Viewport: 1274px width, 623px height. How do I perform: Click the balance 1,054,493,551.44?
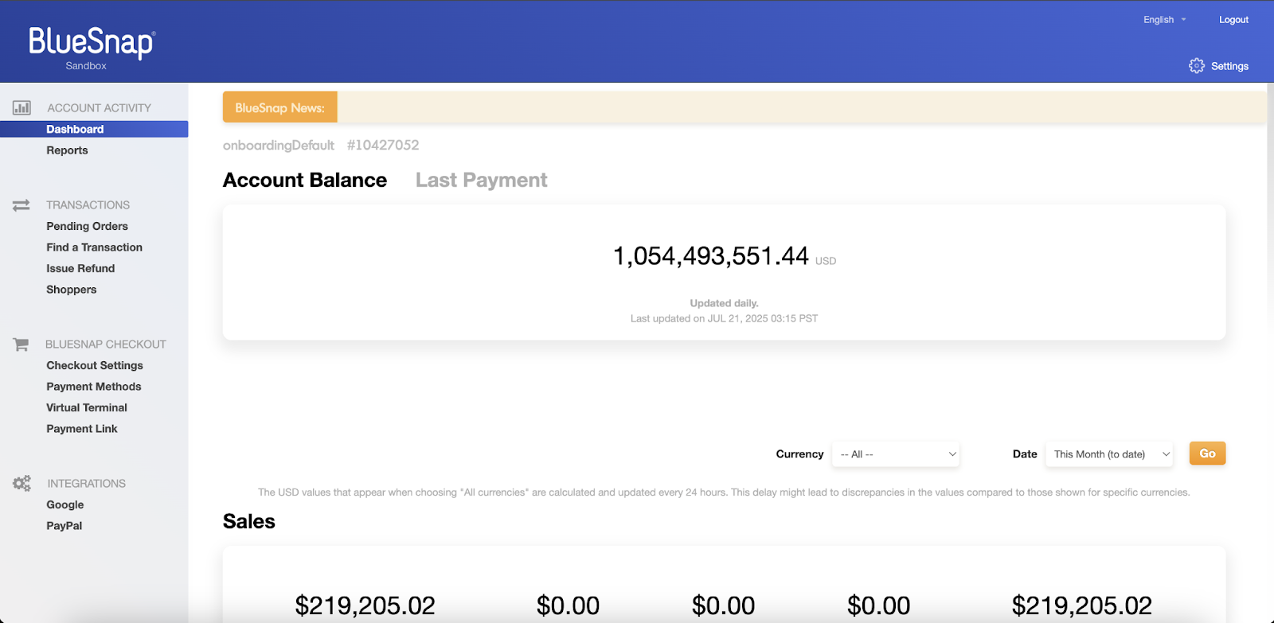710,256
